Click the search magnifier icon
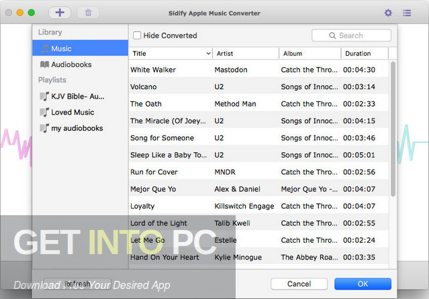Image resolution: width=429 pixels, height=299 pixels. tap(332, 36)
